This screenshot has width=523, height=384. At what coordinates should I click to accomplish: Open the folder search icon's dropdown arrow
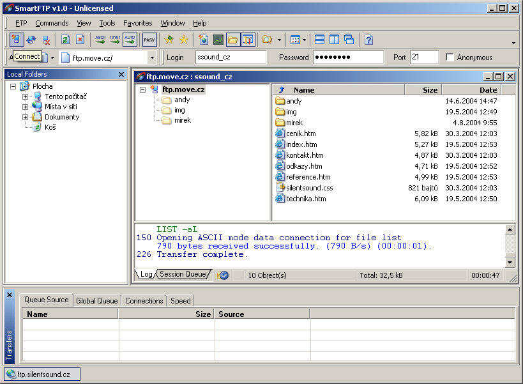279,40
